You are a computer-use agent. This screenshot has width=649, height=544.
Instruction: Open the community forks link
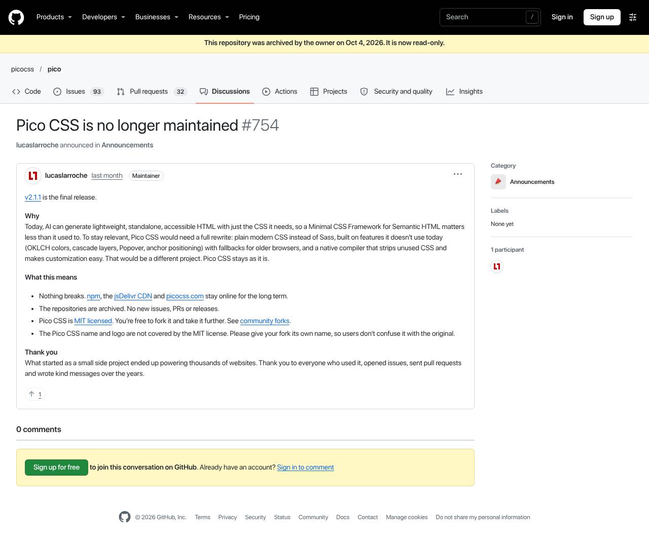click(x=265, y=321)
